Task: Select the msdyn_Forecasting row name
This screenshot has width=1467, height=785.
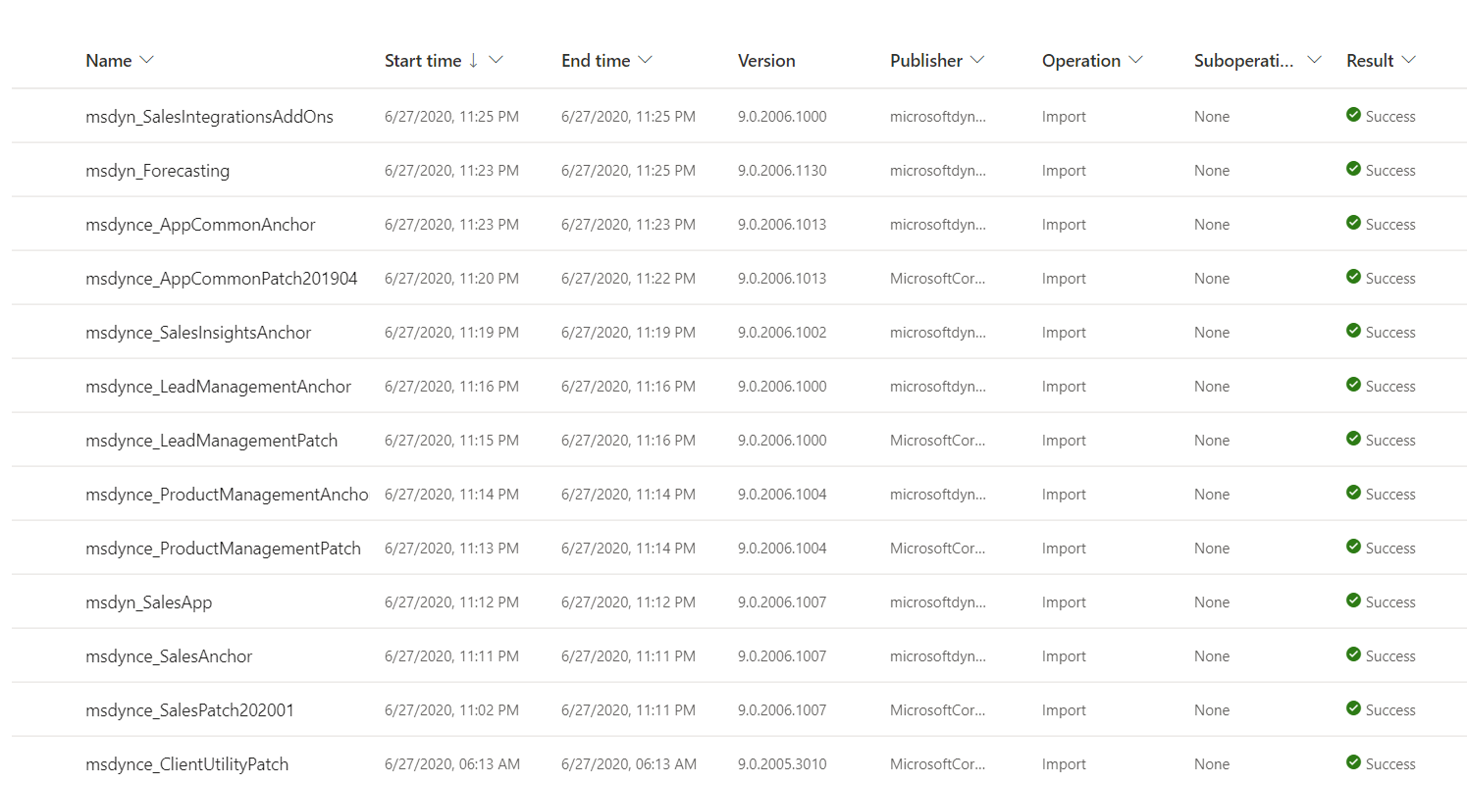Action: 157,171
